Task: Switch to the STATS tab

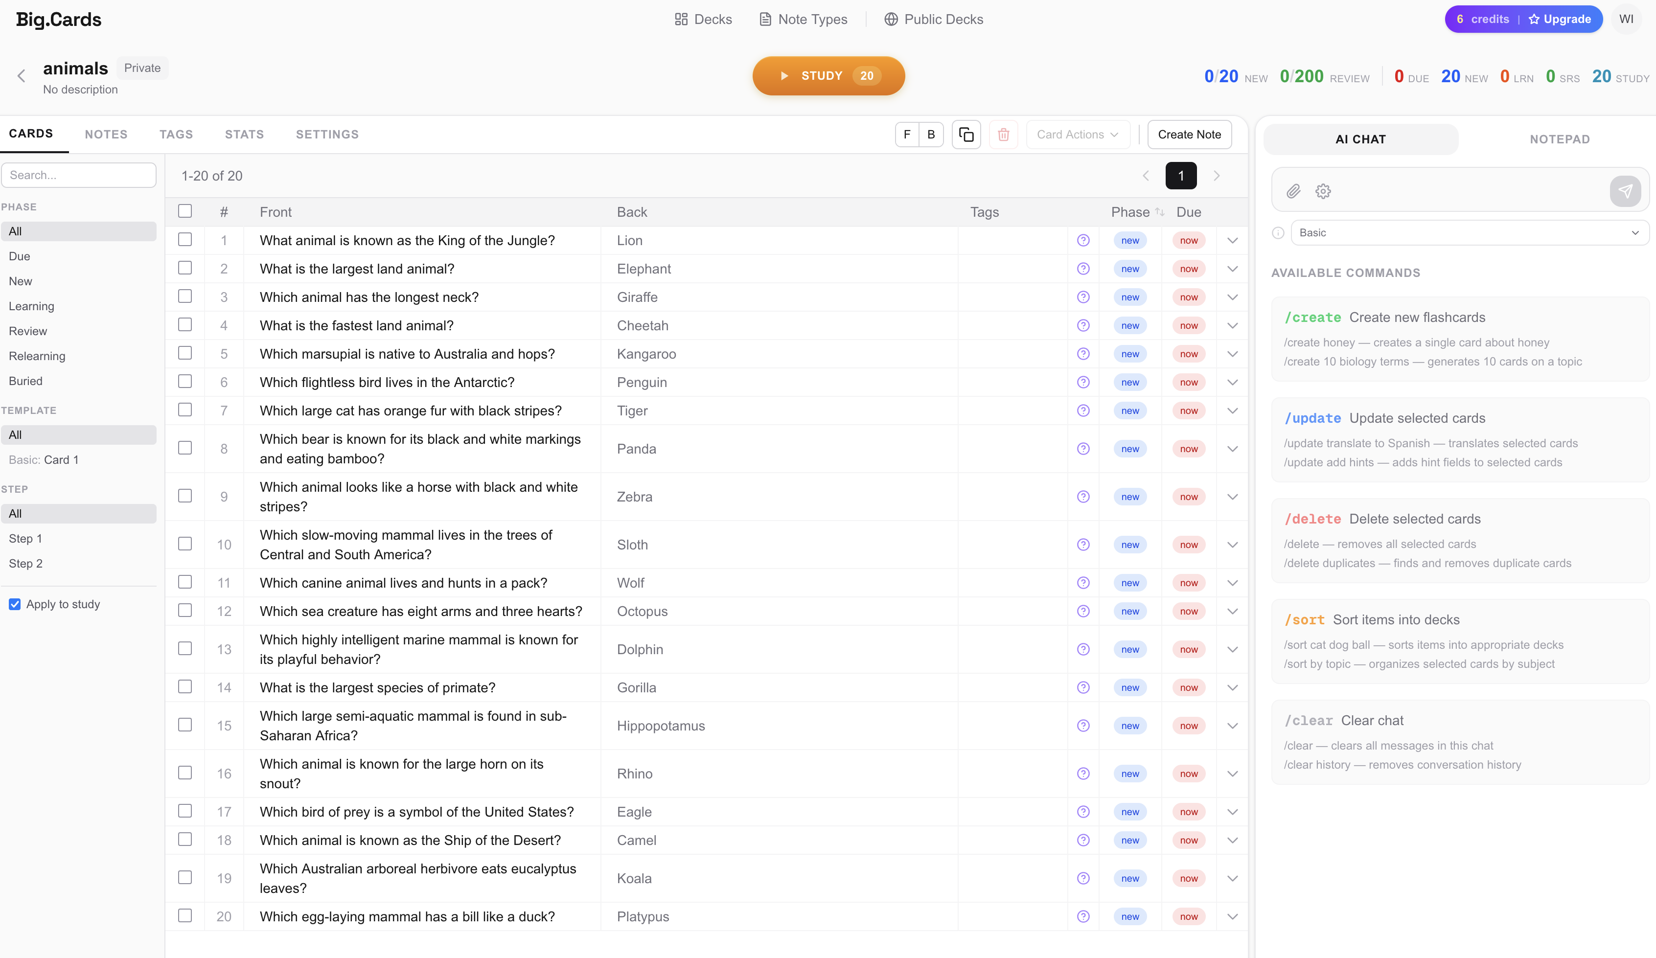Action: coord(244,135)
